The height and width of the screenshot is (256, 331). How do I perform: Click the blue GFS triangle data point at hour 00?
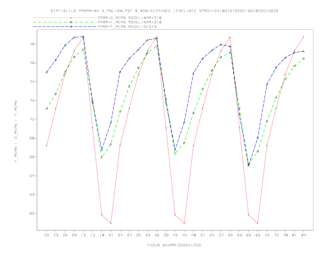pyautogui.click(x=47, y=72)
